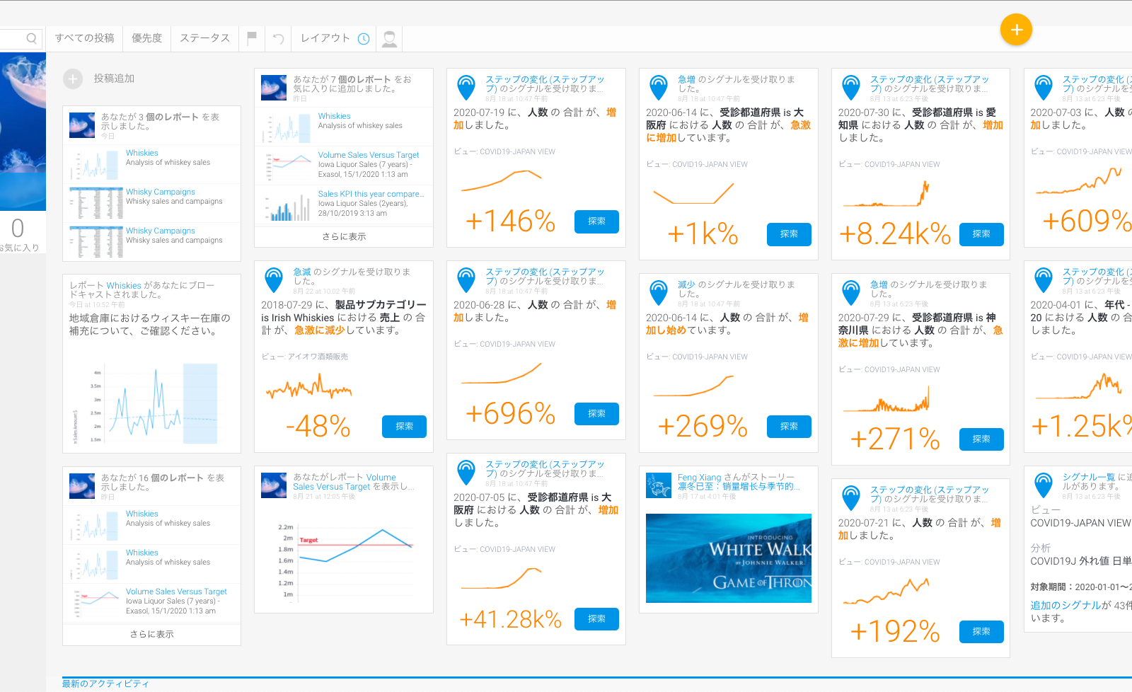Screen dimensions: 1132x692
Task: Click the blue clock icon beside レイアウト
Action: click(364, 39)
